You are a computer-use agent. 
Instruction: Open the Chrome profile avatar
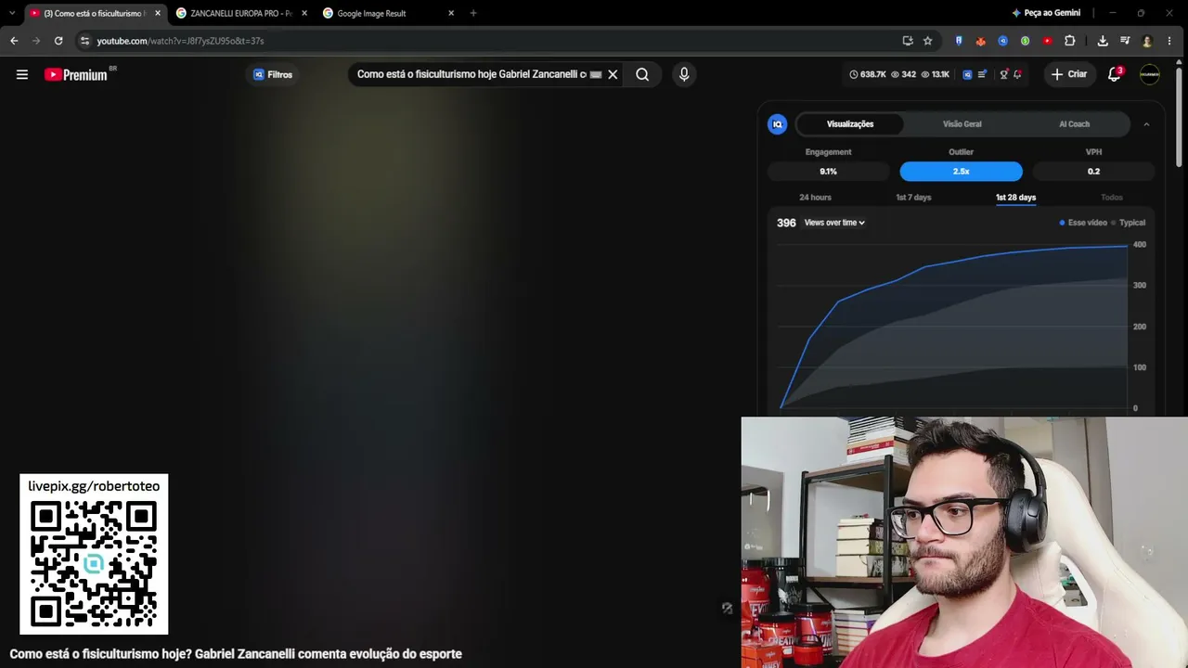click(1147, 41)
